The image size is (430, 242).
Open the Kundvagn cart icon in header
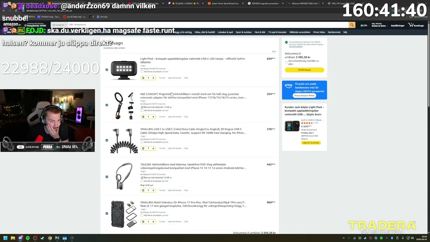pos(416,25)
